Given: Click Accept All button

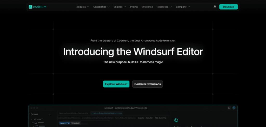Looking at the screenshot, I should click(65, 123).
